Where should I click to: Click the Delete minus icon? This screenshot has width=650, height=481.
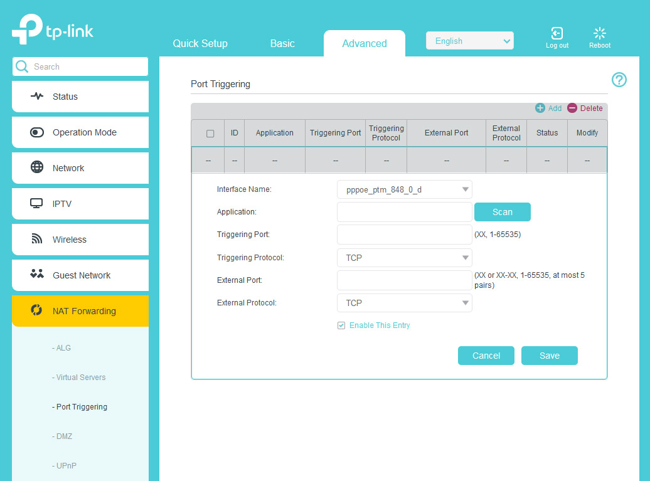pos(572,108)
